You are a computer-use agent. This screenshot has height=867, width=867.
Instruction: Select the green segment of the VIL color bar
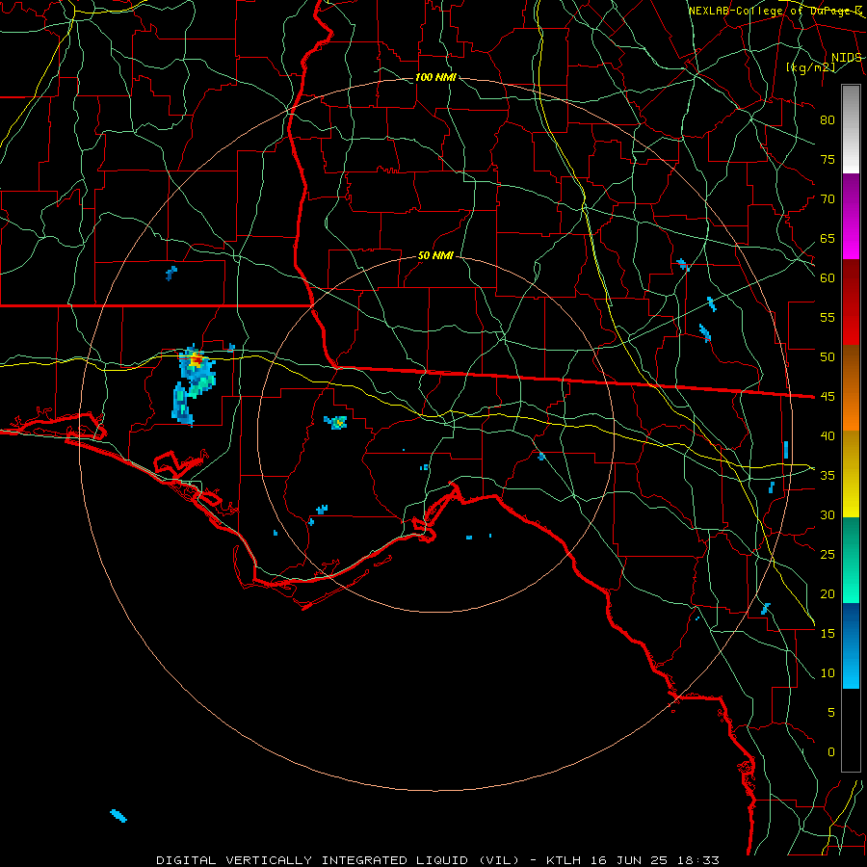[x=851, y=560]
